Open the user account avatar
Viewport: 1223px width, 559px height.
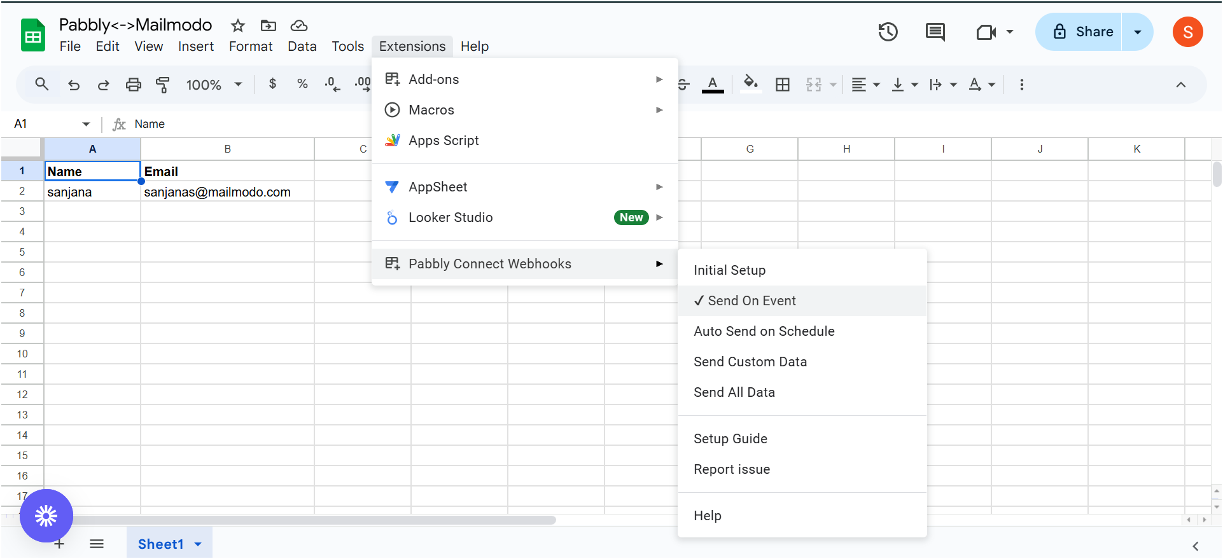[x=1188, y=32]
